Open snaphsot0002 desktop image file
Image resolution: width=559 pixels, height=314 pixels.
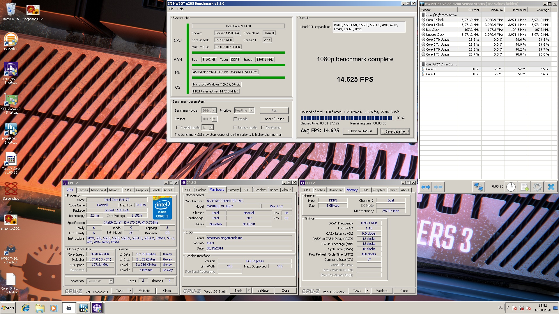pyautogui.click(x=33, y=13)
